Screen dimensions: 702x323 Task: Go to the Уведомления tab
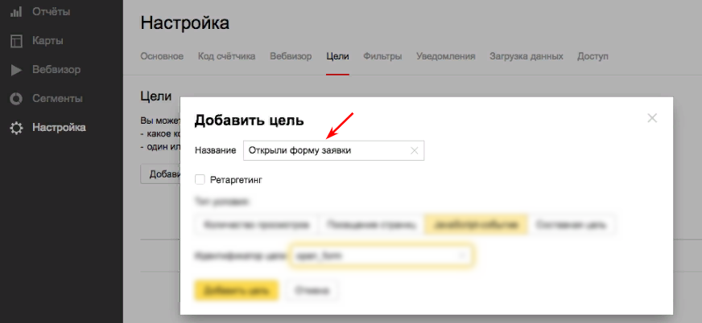coord(445,57)
